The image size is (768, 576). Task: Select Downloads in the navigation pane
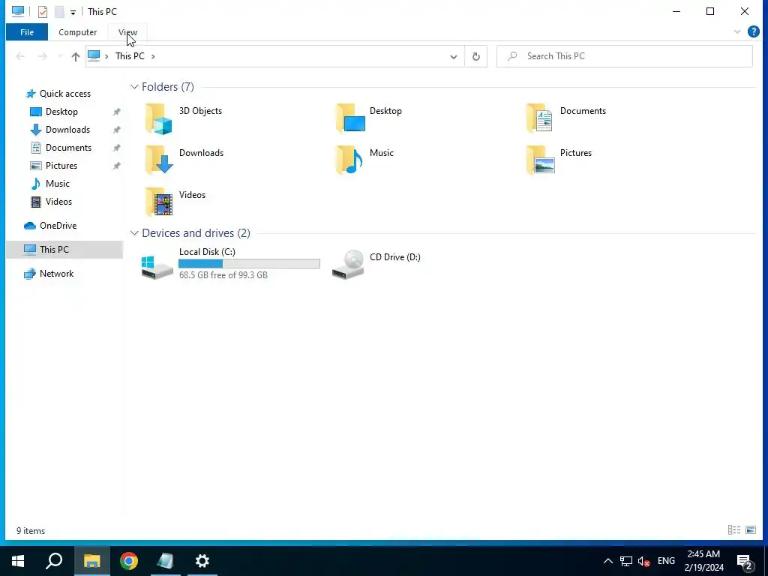pos(67,130)
